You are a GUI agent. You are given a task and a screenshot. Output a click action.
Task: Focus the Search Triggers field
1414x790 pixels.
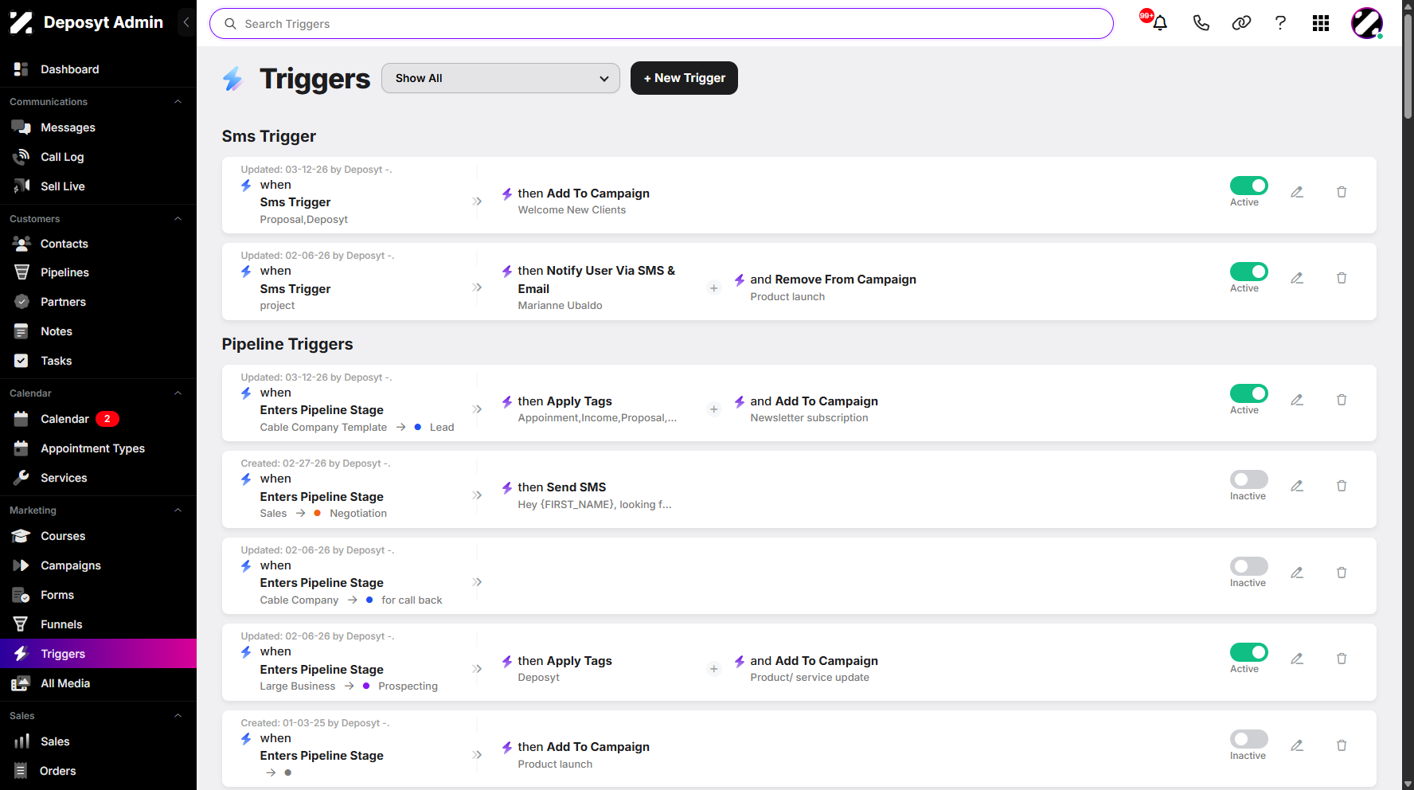[x=661, y=24]
